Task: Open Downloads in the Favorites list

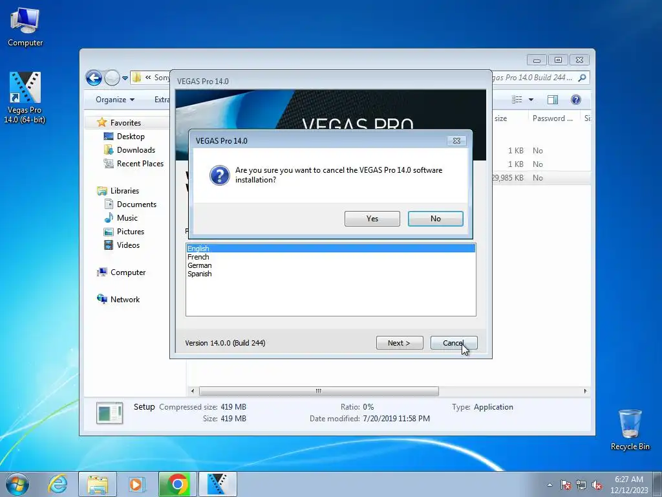Action: coord(136,150)
